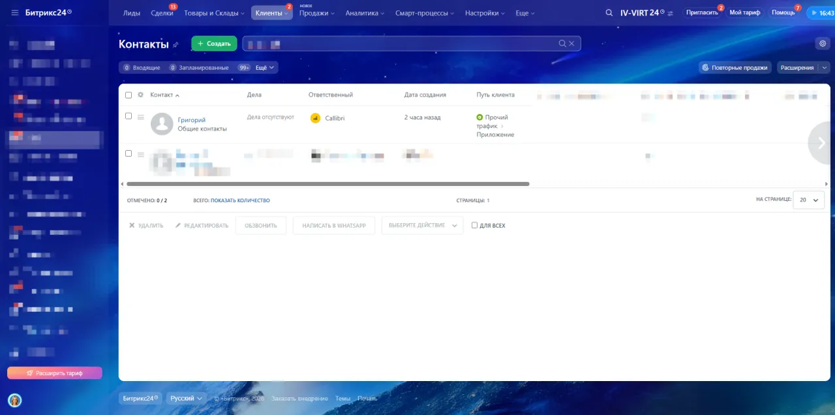
Task: Click the hamburger menu icon beside Битрикс24
Action: pos(14,12)
